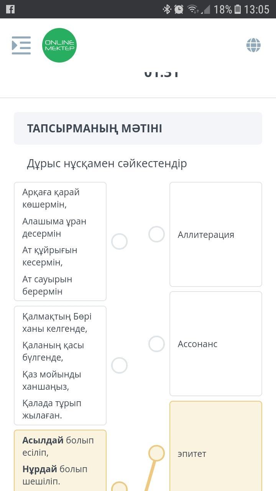Image resolution: width=276 pixels, height=491 pixels.
Task: Select the connector circle beside Ассонанс
Action: 156,344
